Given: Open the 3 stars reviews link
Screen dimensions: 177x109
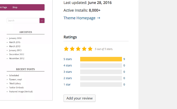Looking at the screenshot, I should coord(68,72).
